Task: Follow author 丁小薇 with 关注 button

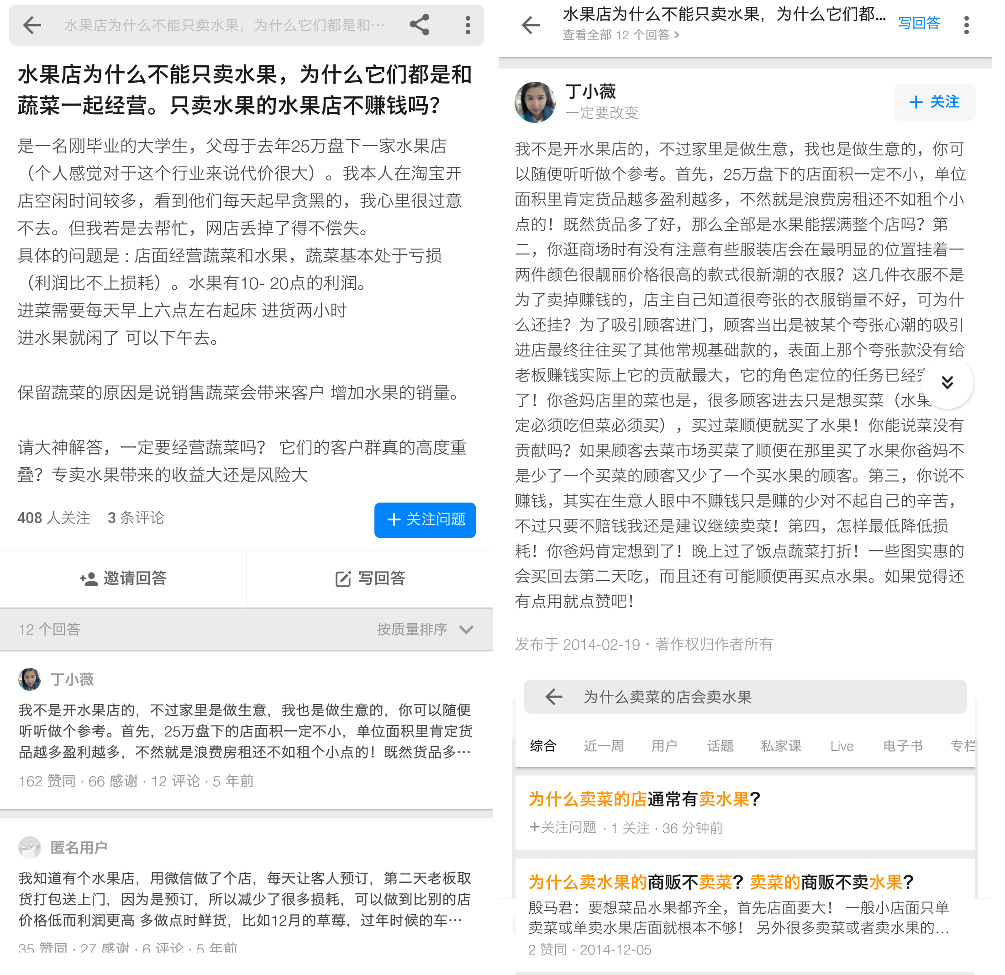Action: click(x=934, y=102)
